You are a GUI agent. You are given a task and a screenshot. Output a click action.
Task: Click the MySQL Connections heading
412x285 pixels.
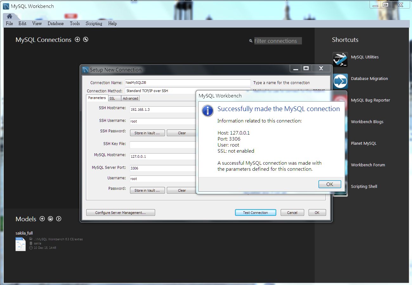[43, 40]
